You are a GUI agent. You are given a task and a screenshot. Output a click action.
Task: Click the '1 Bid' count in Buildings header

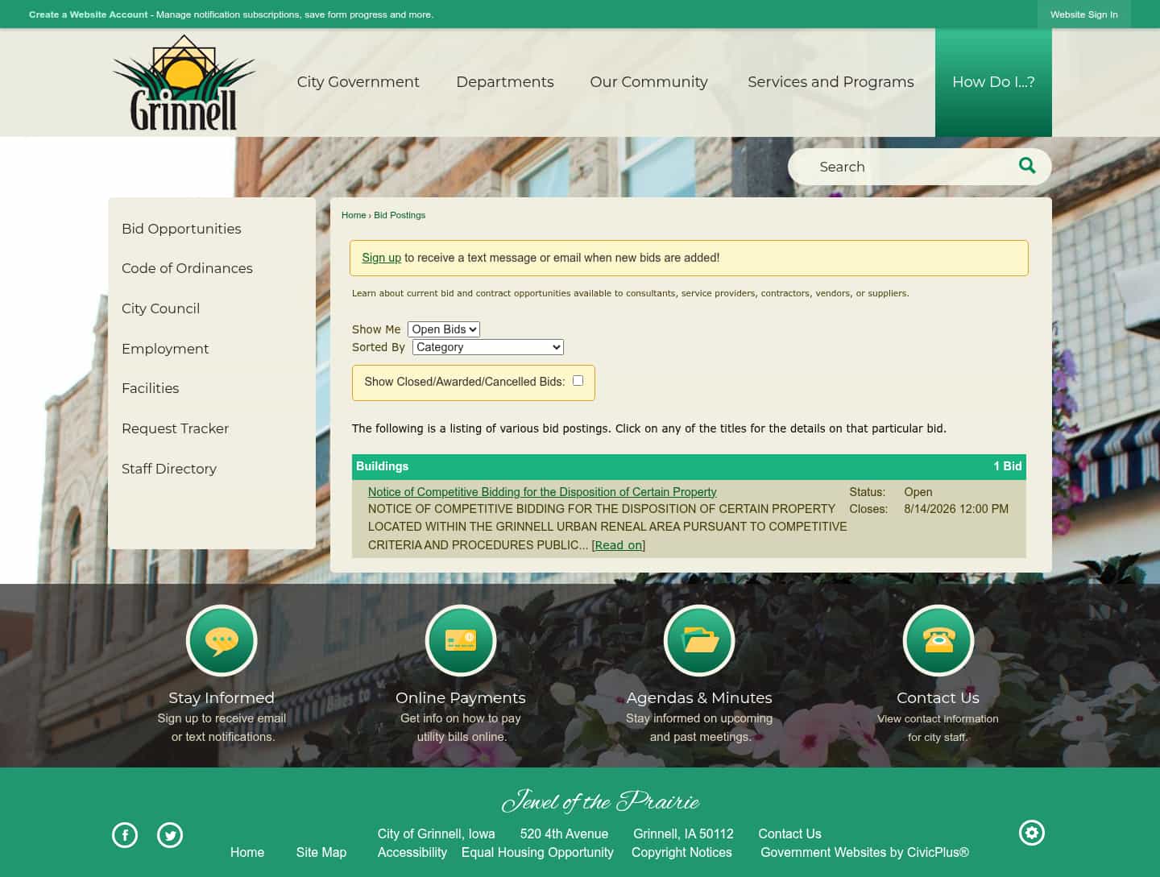(x=1007, y=466)
